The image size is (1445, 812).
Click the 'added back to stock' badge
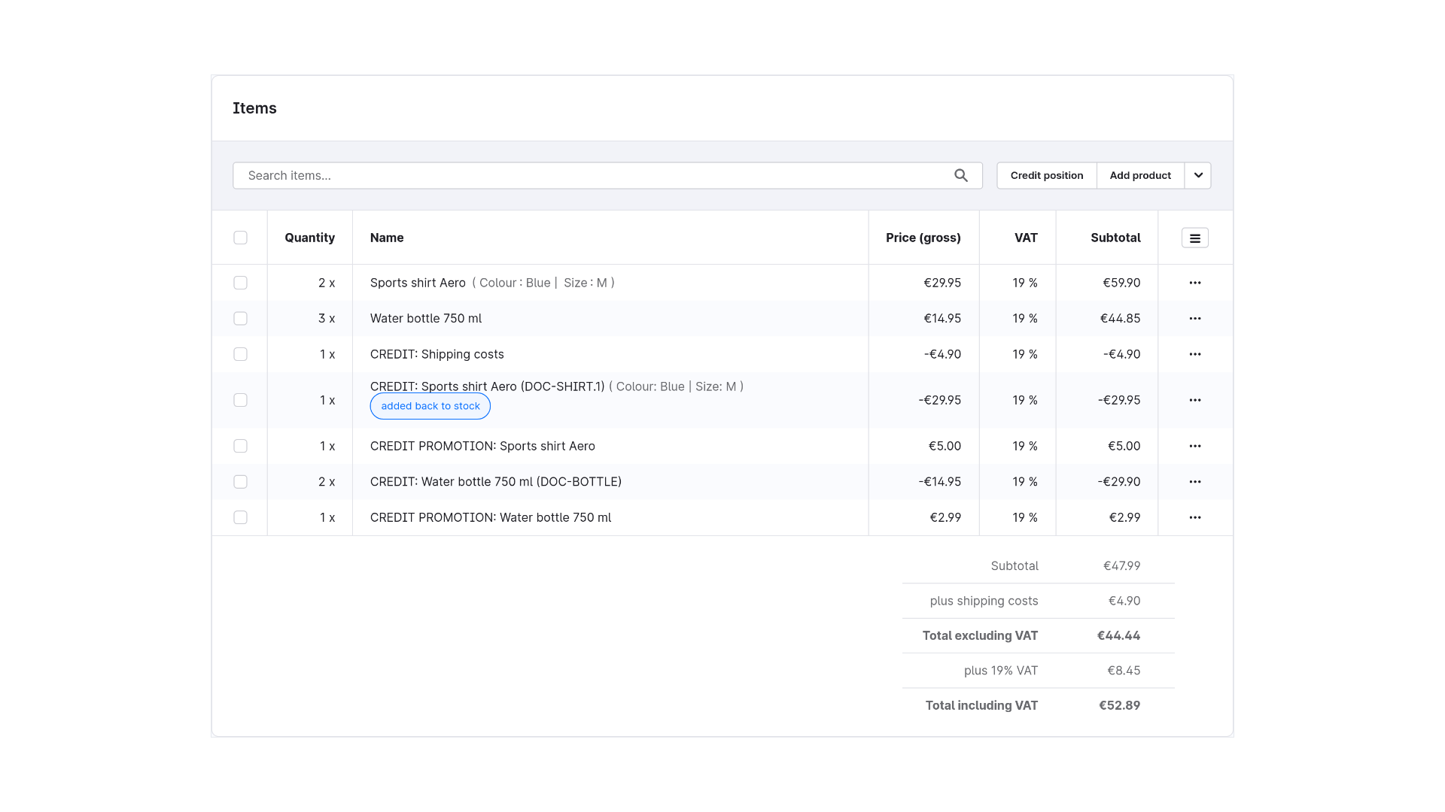coord(430,406)
